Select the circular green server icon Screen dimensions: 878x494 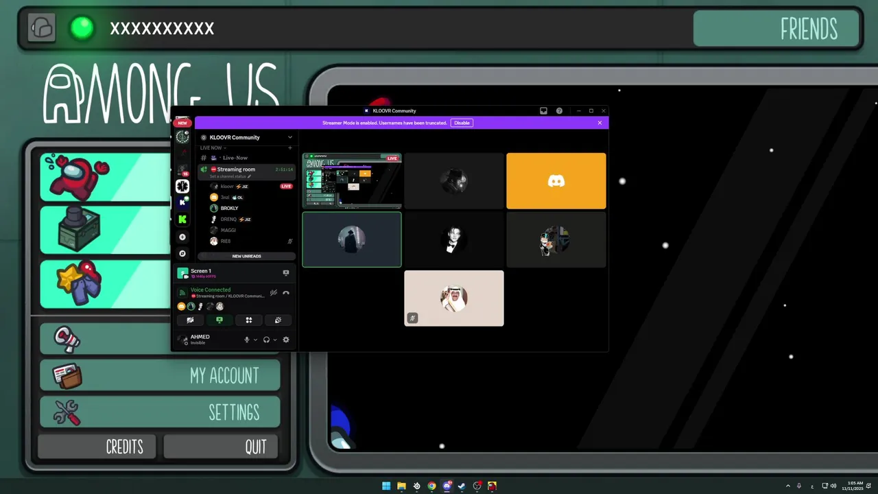point(182,137)
